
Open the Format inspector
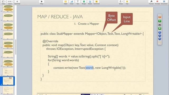coord(151,2)
